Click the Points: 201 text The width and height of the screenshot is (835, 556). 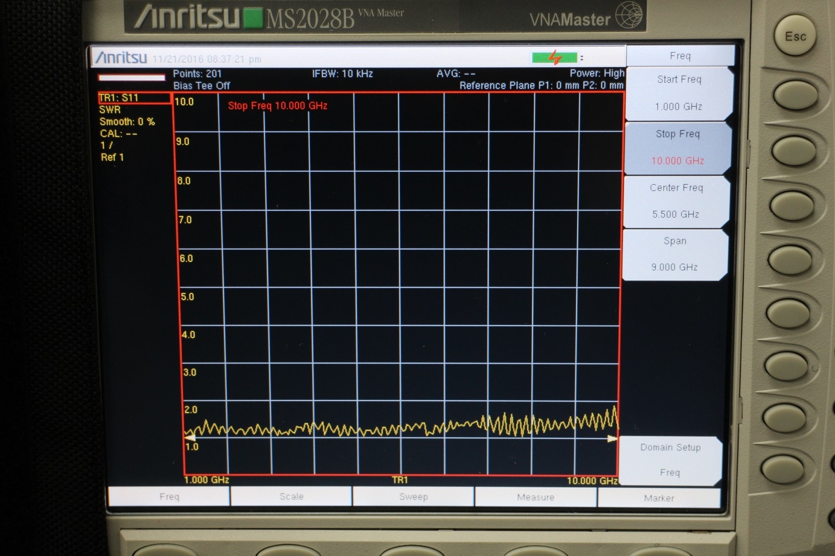point(197,74)
